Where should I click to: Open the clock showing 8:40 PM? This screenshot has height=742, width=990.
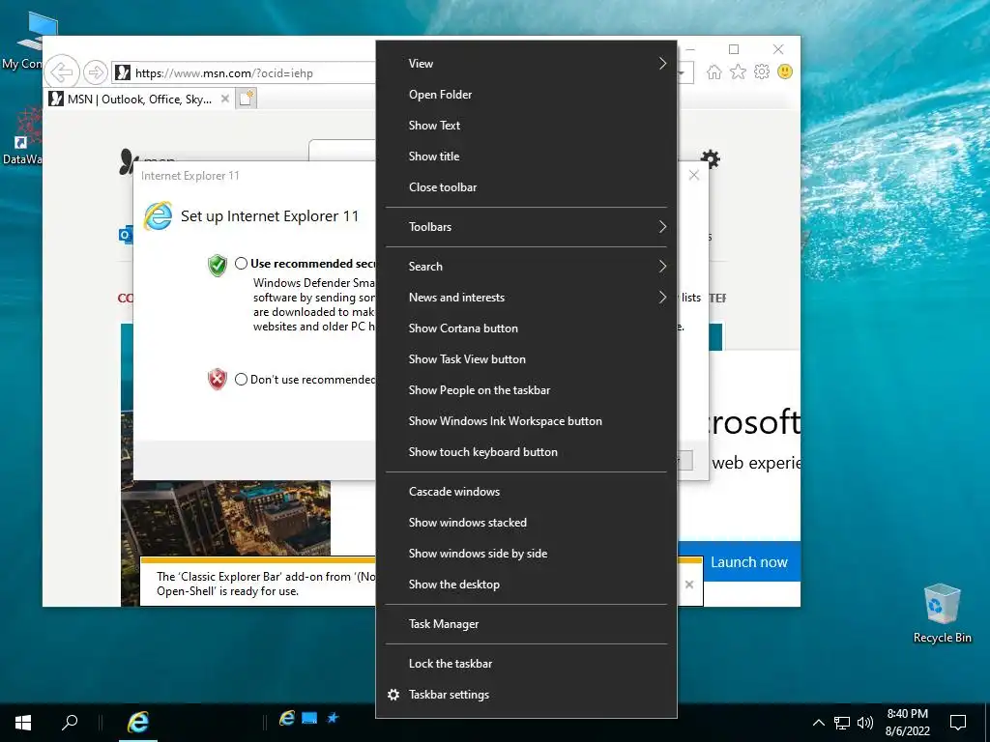coord(907,723)
